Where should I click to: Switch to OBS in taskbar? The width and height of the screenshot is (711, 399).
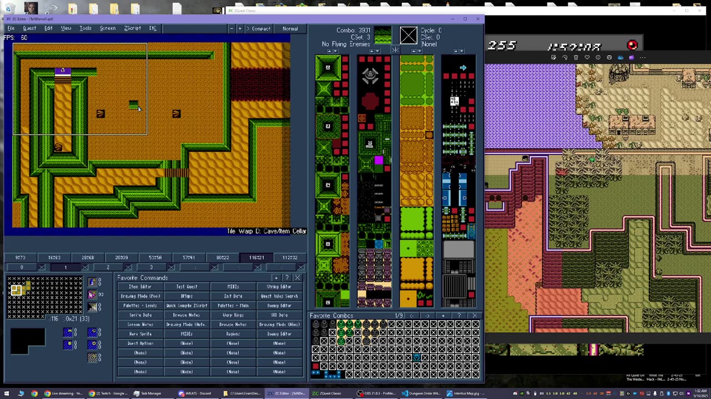376,393
